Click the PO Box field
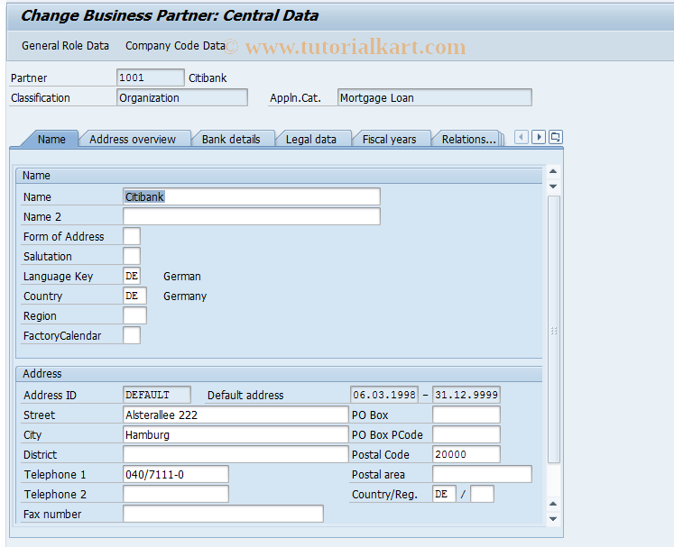 466,415
